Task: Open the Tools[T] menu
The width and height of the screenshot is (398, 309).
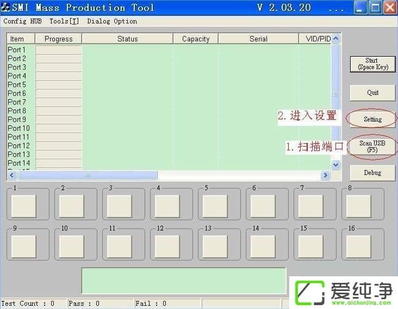Action: click(x=64, y=21)
